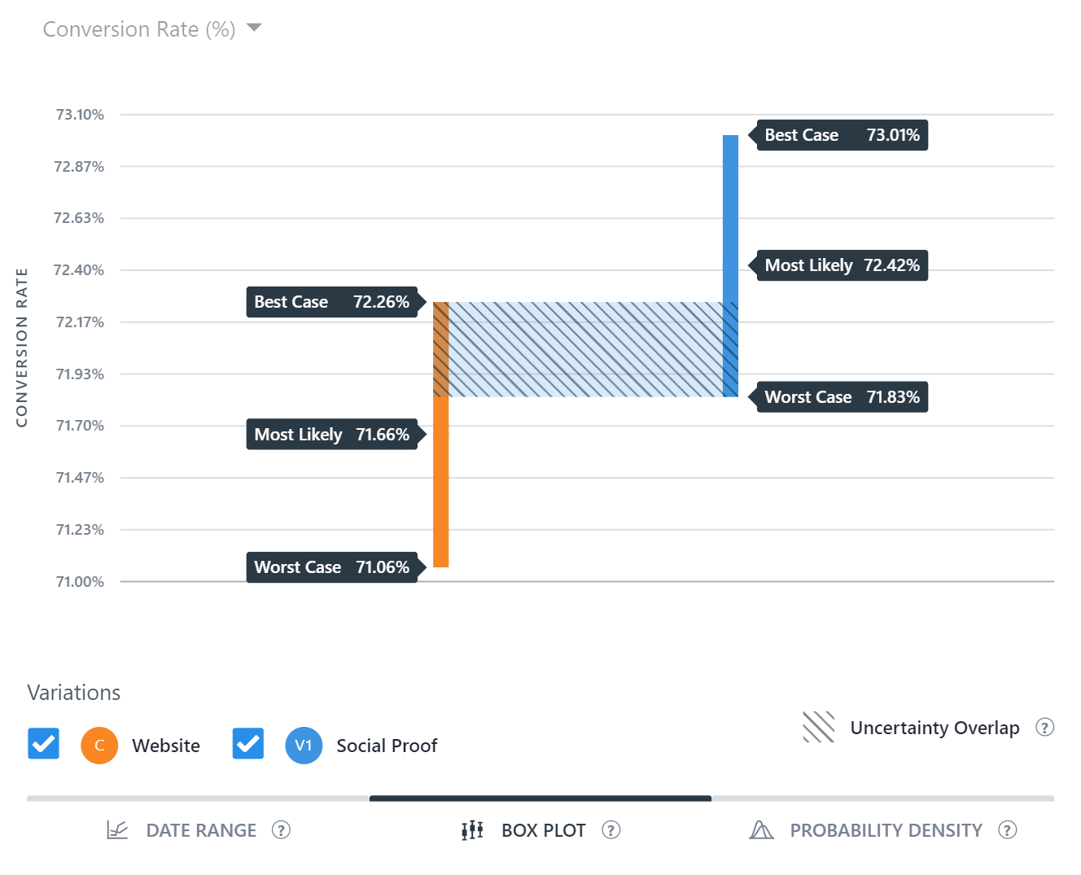Uncheck the Social Proof variation checkbox
The image size is (1081, 875).
pos(247,743)
